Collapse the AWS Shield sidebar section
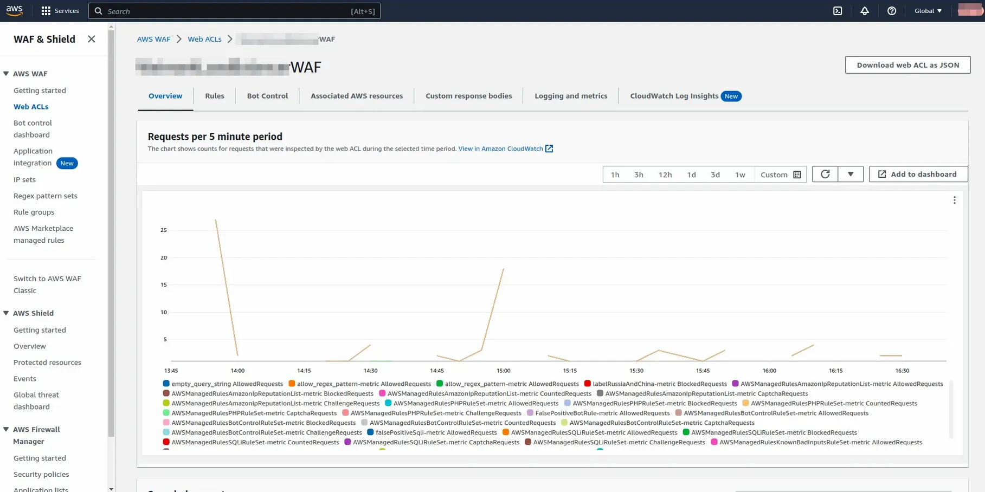 point(5,313)
